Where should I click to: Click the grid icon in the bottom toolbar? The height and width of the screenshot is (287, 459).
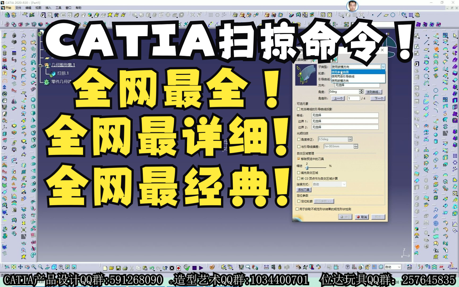click(374, 267)
